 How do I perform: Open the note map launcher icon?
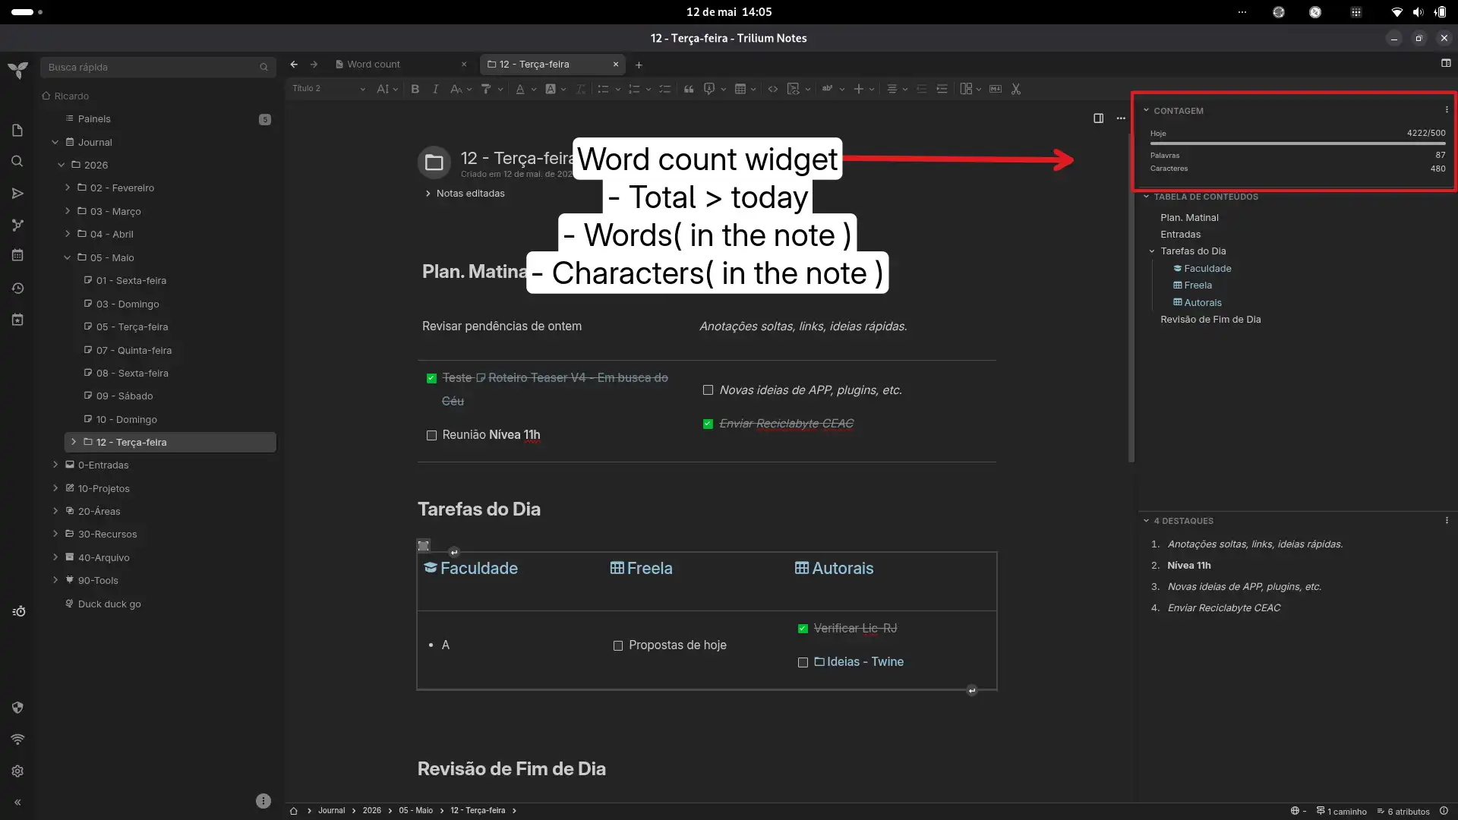click(17, 225)
